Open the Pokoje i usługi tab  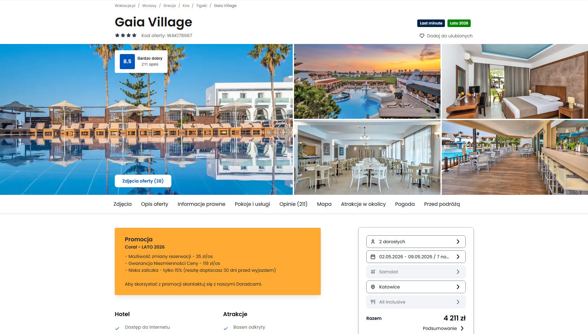[x=252, y=204]
